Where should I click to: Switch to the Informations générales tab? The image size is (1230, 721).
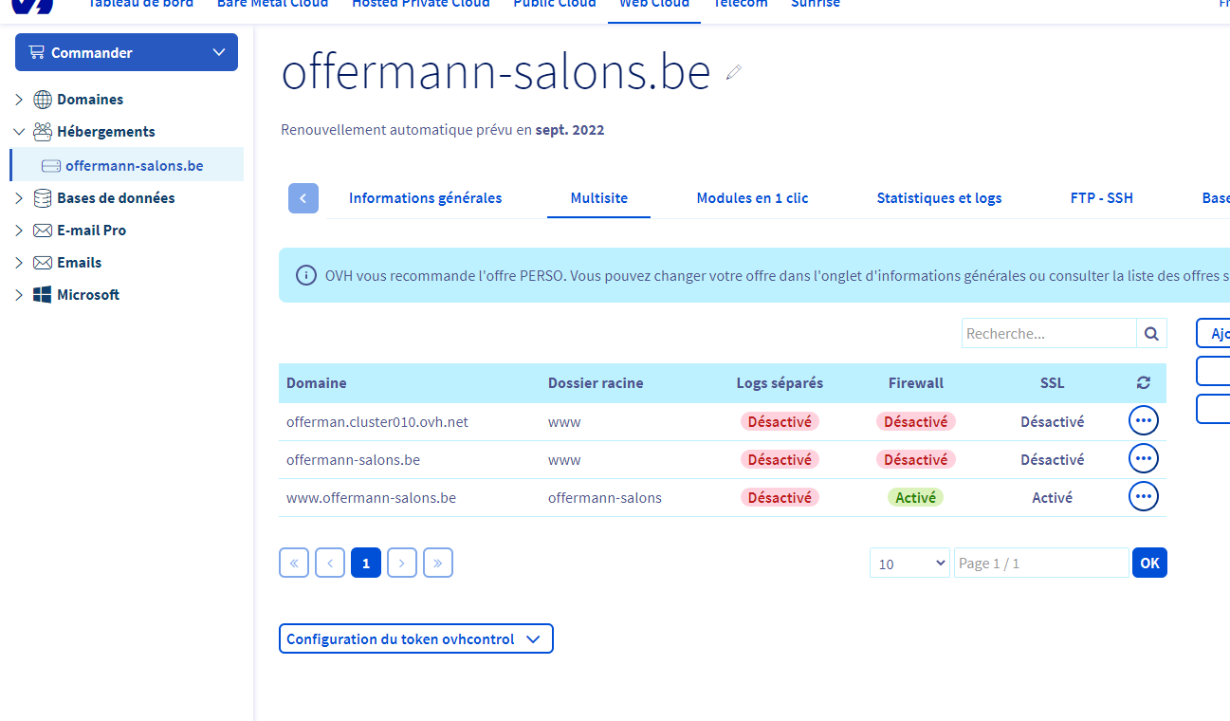click(425, 198)
